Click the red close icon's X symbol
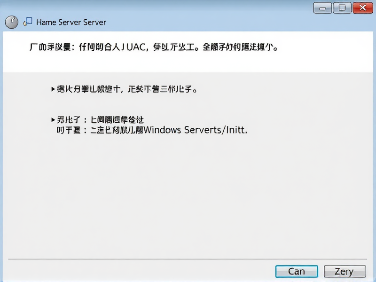Screen dimensions: 376x282 tap(363, 8)
